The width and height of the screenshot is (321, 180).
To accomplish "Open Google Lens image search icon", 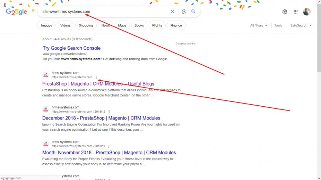I will click(x=184, y=12).
